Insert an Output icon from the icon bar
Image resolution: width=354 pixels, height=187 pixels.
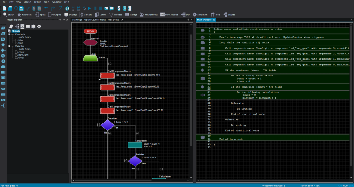pos(3,34)
